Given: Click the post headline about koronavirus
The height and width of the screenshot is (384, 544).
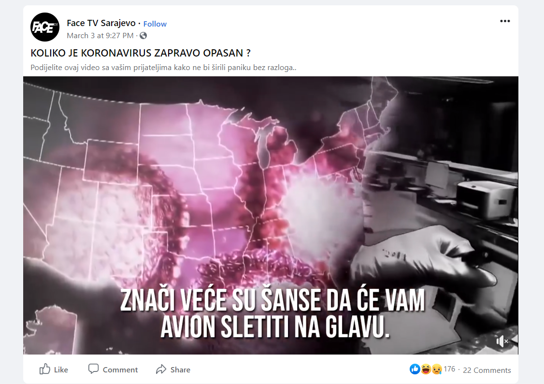Looking at the screenshot, I should click(x=141, y=53).
